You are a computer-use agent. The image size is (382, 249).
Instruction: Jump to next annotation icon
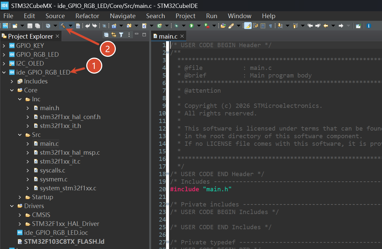point(280,26)
